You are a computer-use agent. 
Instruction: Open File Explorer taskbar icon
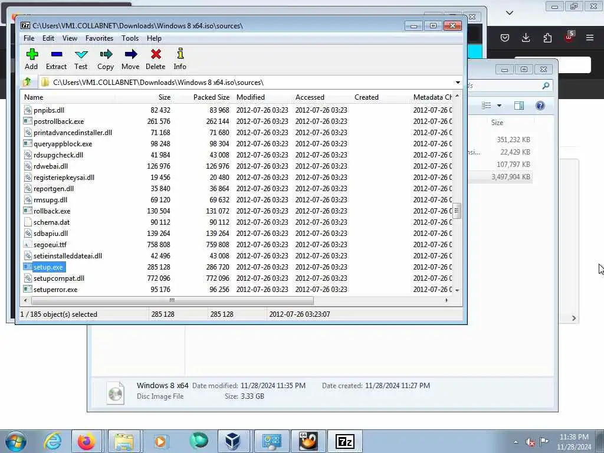pos(124,441)
